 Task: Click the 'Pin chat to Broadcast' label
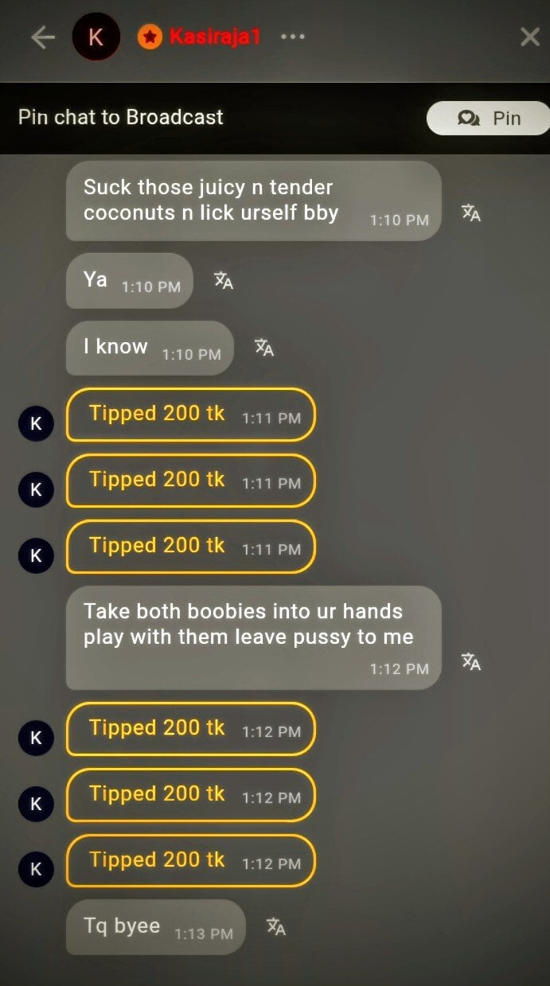[x=121, y=117]
